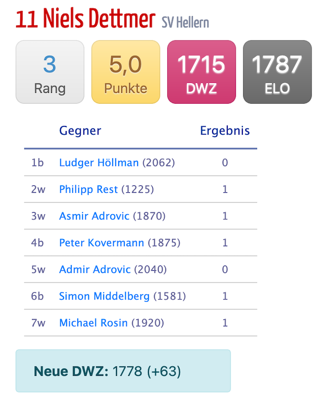Open Admir Adrovic's player link
Image resolution: width=330 pixels, height=398 pixels.
tap(94, 270)
